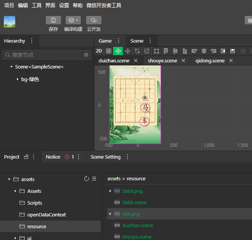Select the move tool
The image size is (252, 240).
pyautogui.click(x=128, y=51)
